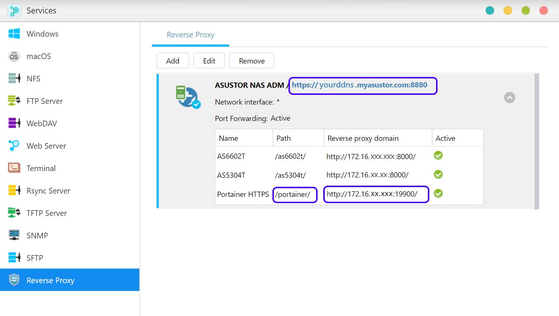Click the Reverse Proxy shield icon

14,280
